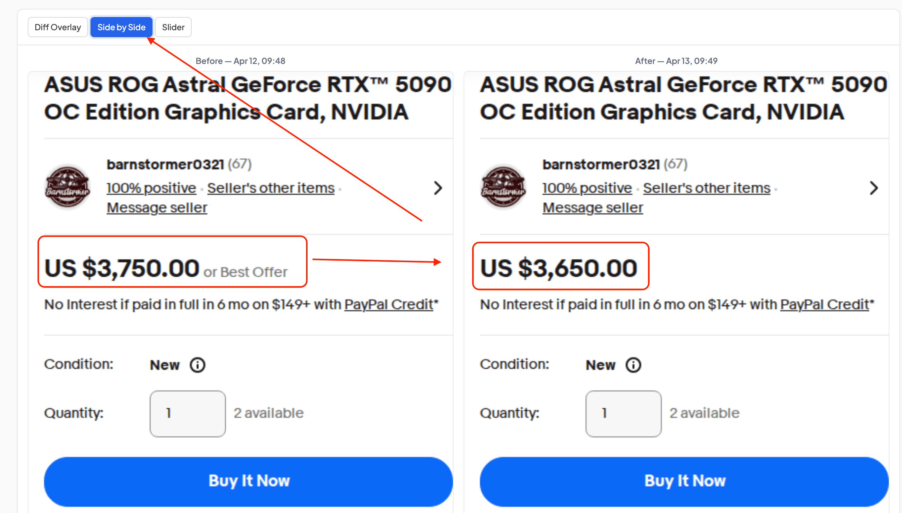This screenshot has height=513, width=902.
Task: Open Message seller in the After panel
Action: [592, 207]
